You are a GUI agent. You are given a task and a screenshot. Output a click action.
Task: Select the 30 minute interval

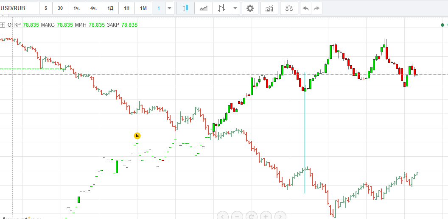60,8
